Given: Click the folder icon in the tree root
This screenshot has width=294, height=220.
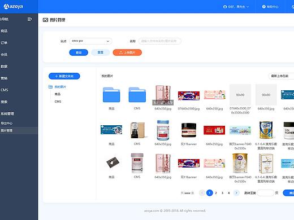Looking at the screenshot, I should pos(50,87).
